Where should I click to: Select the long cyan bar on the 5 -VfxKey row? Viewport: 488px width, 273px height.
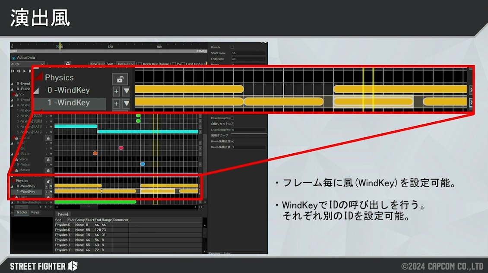tap(148, 132)
